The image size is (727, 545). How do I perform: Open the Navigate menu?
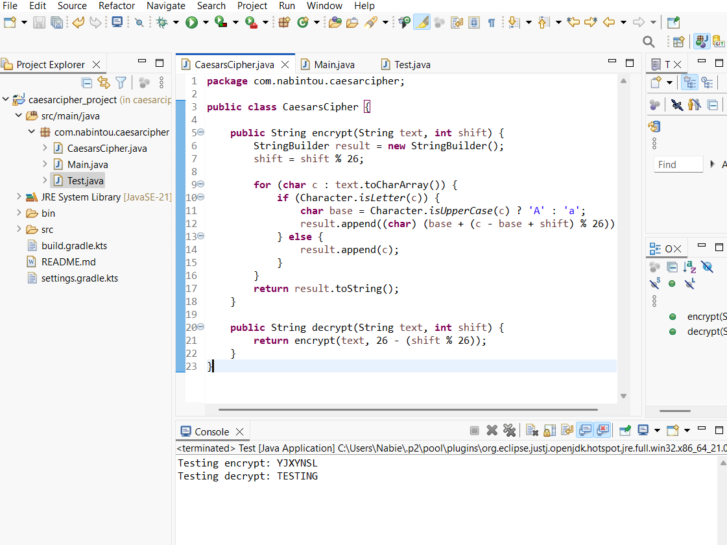166,6
